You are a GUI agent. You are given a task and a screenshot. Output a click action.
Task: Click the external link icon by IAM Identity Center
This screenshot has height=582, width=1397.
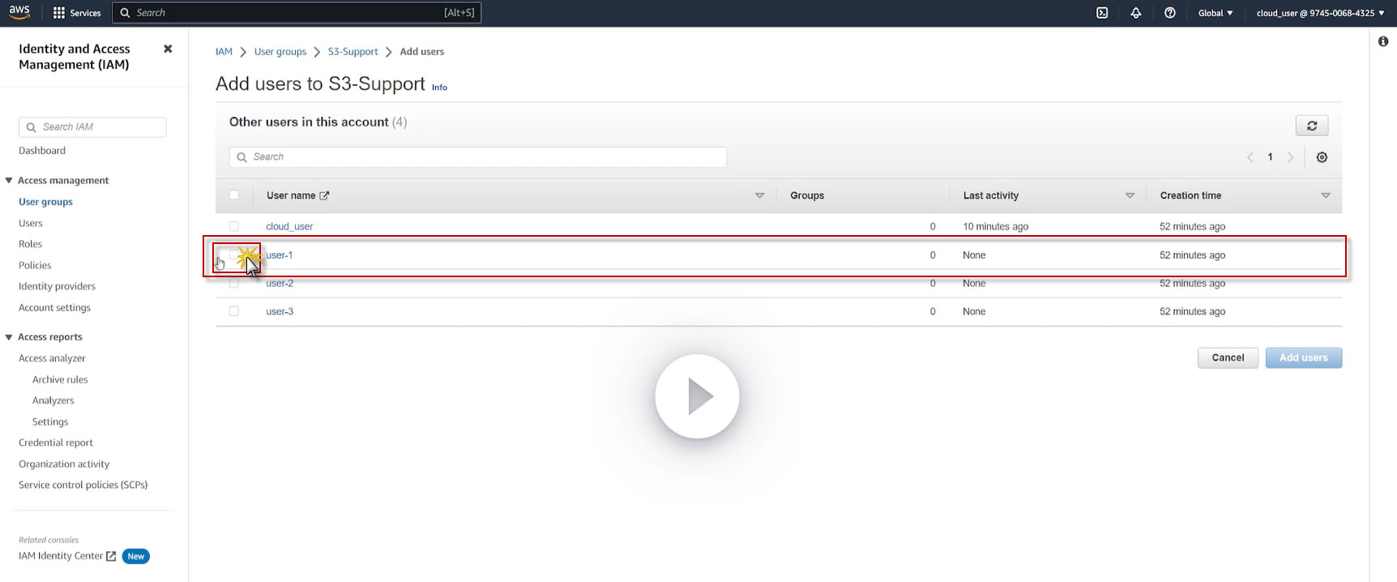point(111,556)
